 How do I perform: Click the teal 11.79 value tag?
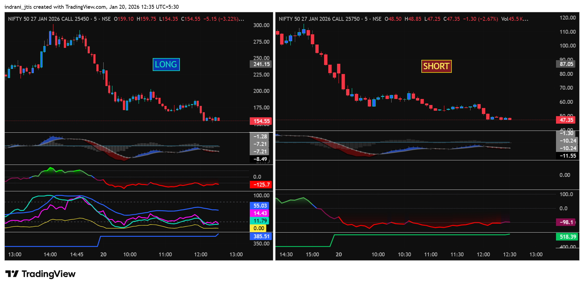(260, 221)
